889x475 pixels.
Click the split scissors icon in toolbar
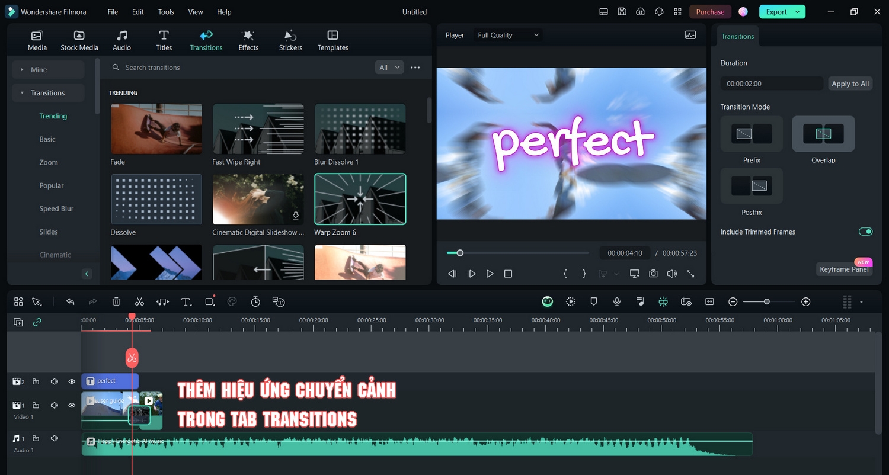pyautogui.click(x=139, y=302)
